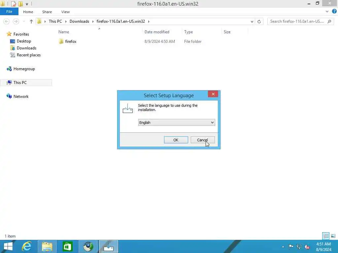
Task: Click Quick Access properties icon in title bar
Action: point(13,4)
